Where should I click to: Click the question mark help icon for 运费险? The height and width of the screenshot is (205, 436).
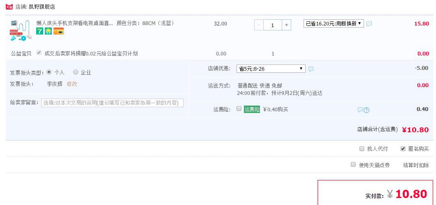click(x=366, y=110)
